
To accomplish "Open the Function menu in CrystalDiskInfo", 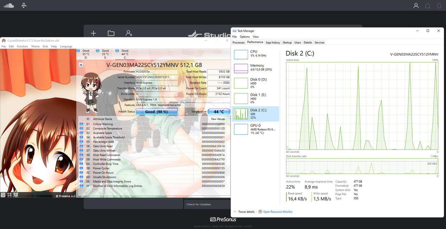I will pyautogui.click(x=22, y=46).
